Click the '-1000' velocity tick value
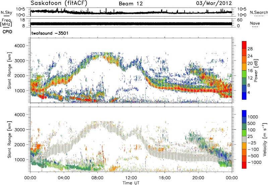The image size is (268, 185). (254, 162)
